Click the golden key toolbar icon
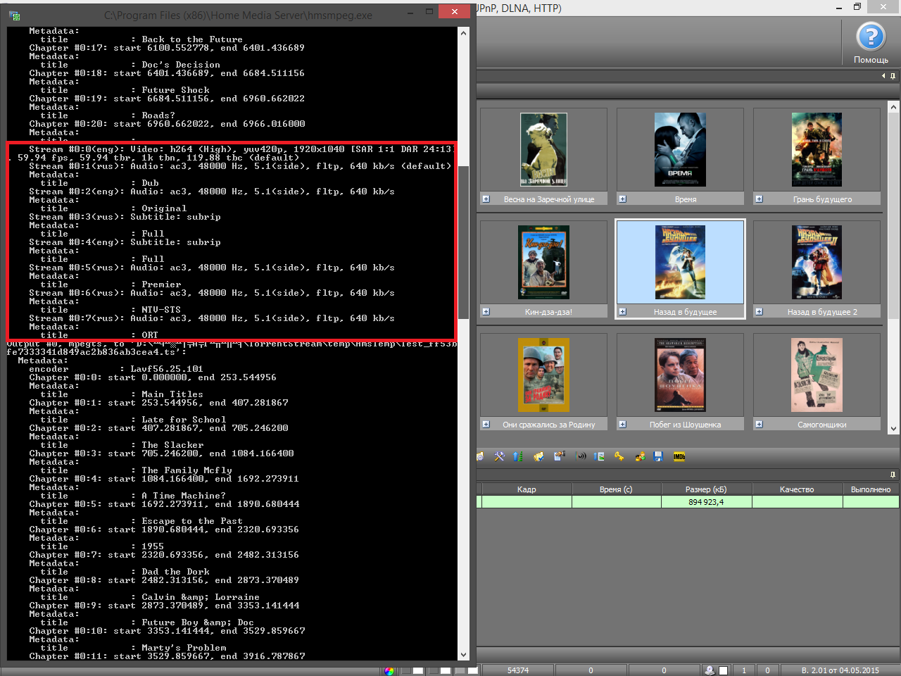This screenshot has height=676, width=901. (619, 456)
